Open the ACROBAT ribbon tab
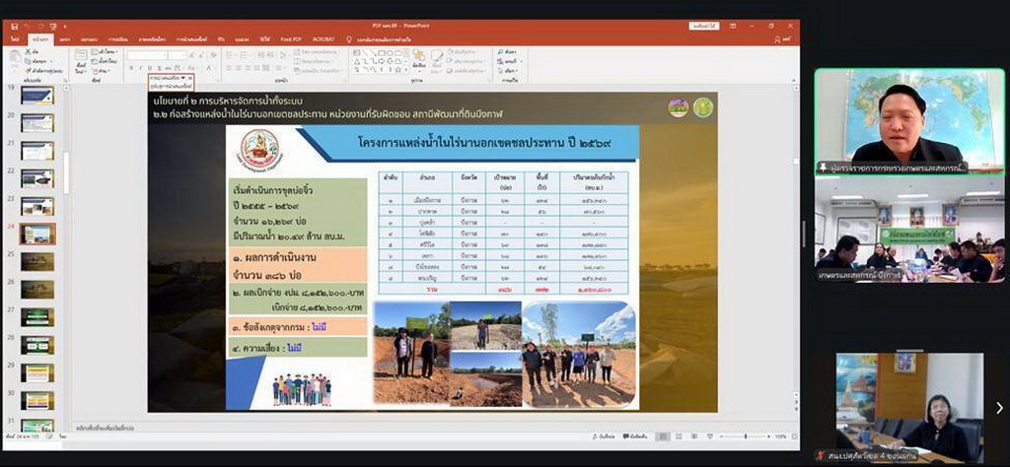 323,38
